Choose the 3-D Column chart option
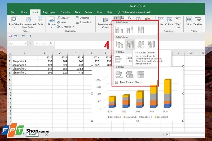 pos(151,44)
